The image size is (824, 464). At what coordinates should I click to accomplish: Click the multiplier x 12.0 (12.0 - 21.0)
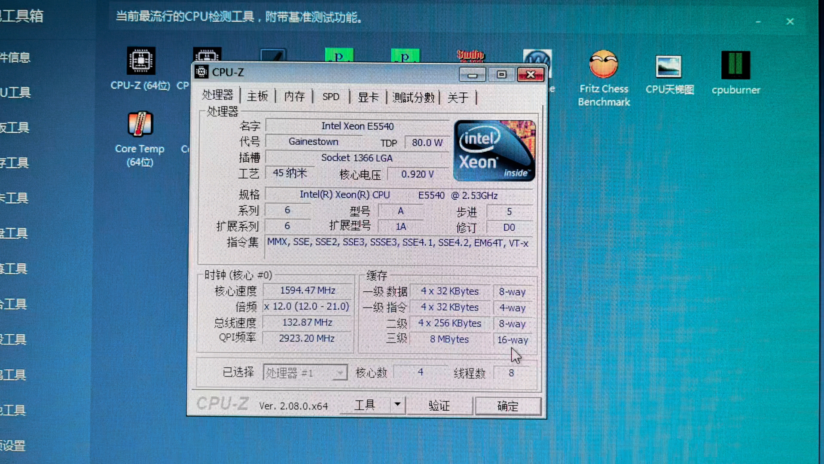pyautogui.click(x=307, y=306)
